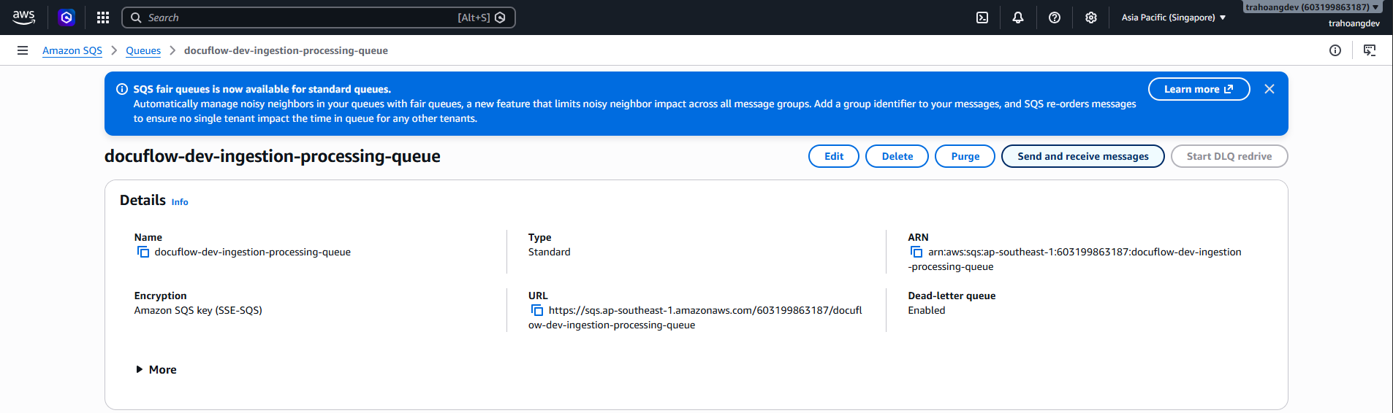Open the AWS services grid menu

pos(103,18)
